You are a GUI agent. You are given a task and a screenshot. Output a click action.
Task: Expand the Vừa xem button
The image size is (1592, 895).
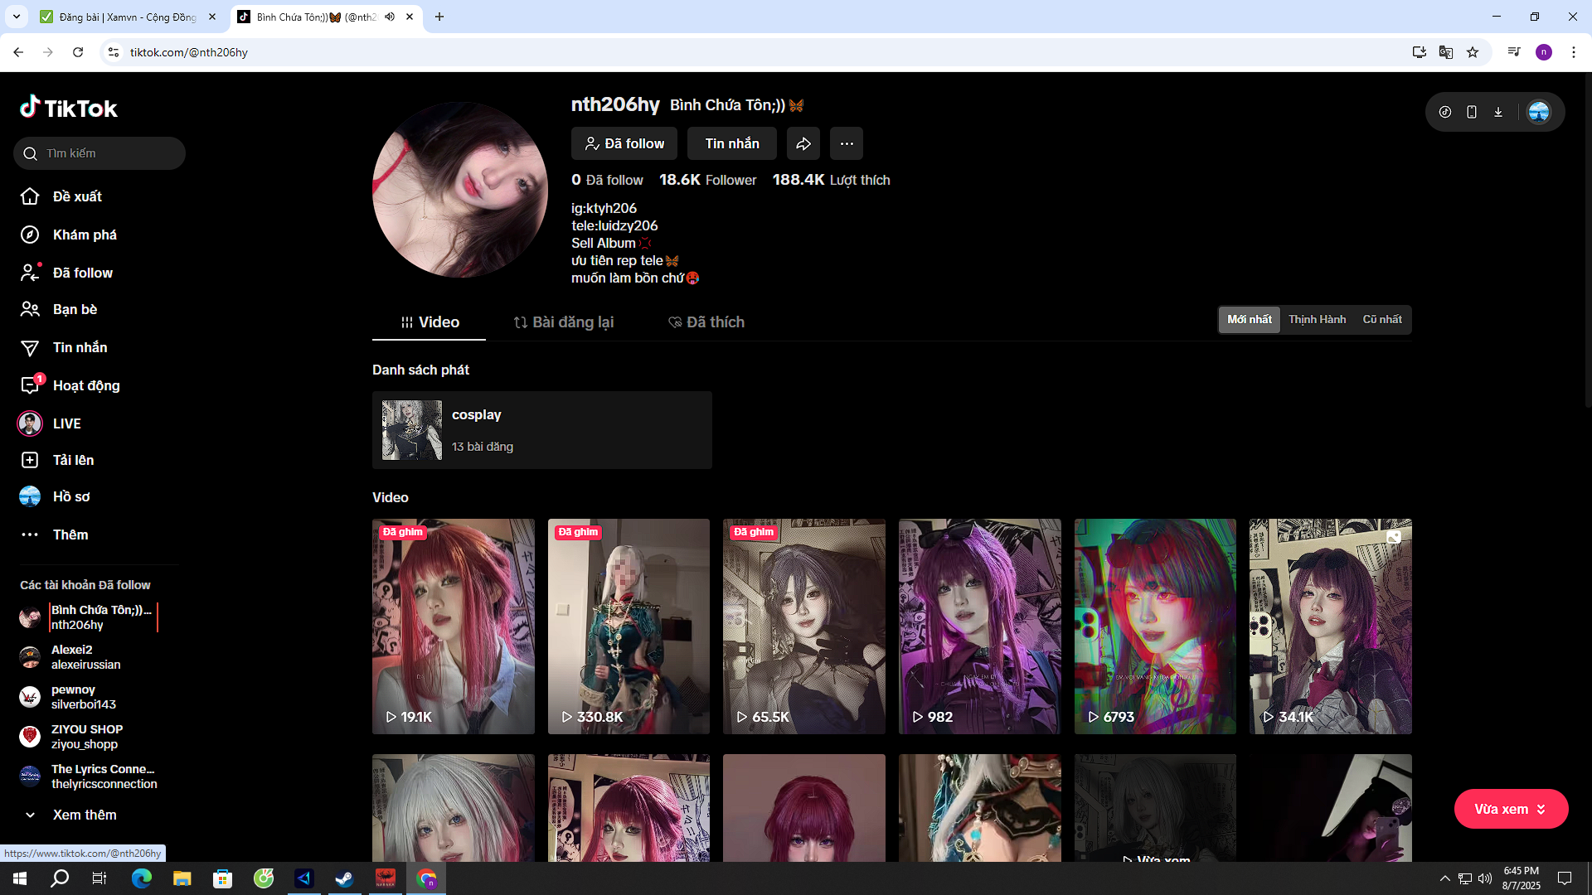[1510, 809]
